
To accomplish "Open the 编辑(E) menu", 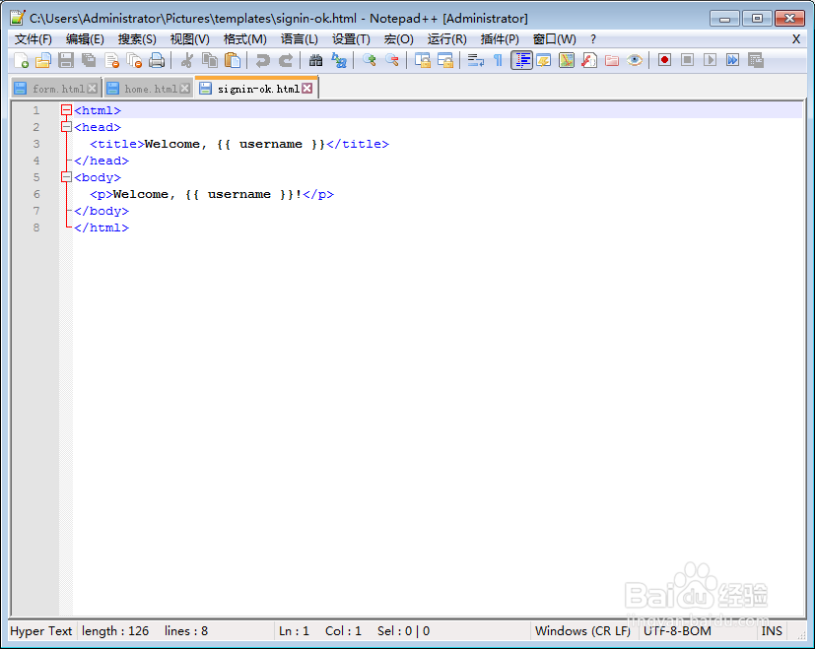I will 85,39.
